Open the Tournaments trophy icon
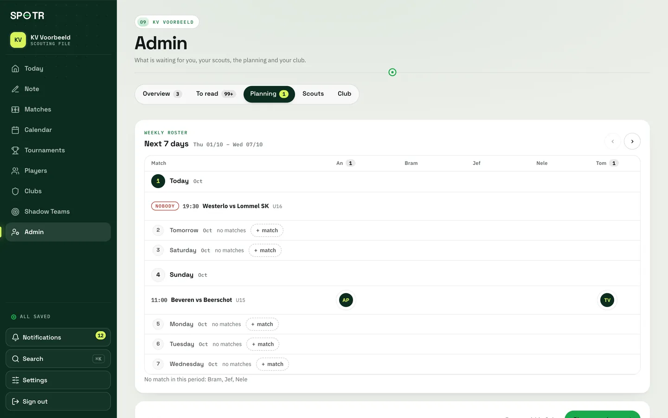The height and width of the screenshot is (418, 668). click(x=15, y=150)
